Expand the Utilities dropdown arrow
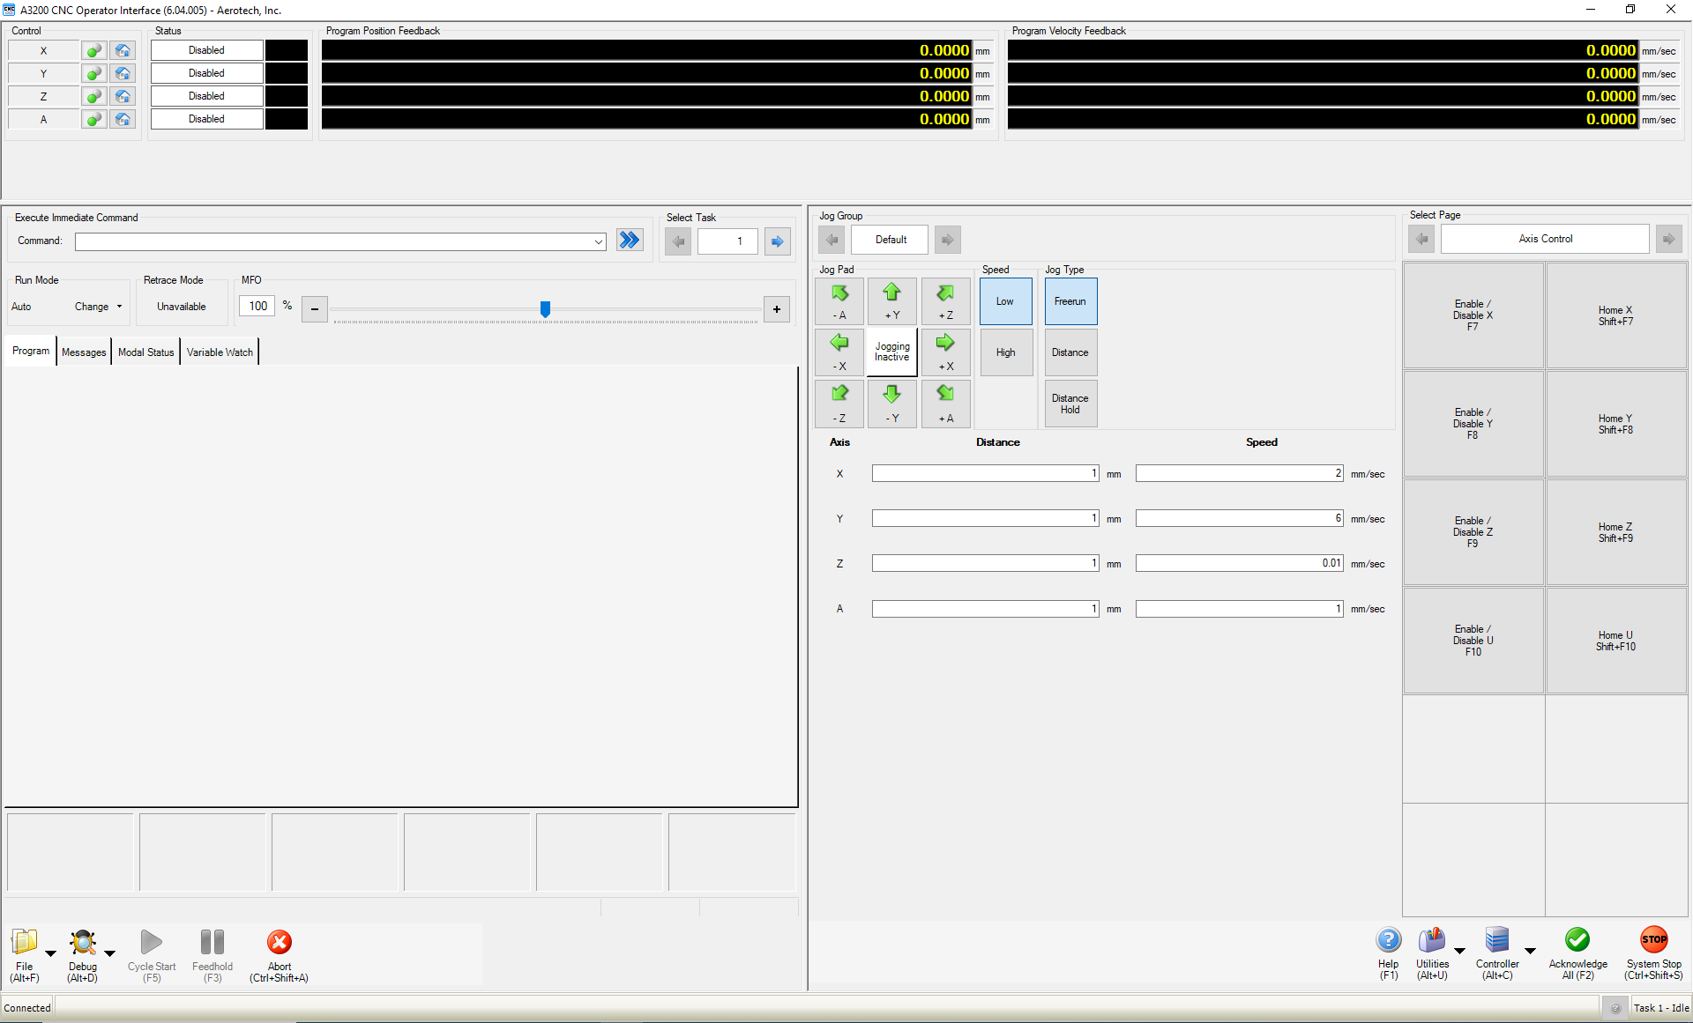Viewport: 1693px width, 1023px height. tap(1459, 951)
